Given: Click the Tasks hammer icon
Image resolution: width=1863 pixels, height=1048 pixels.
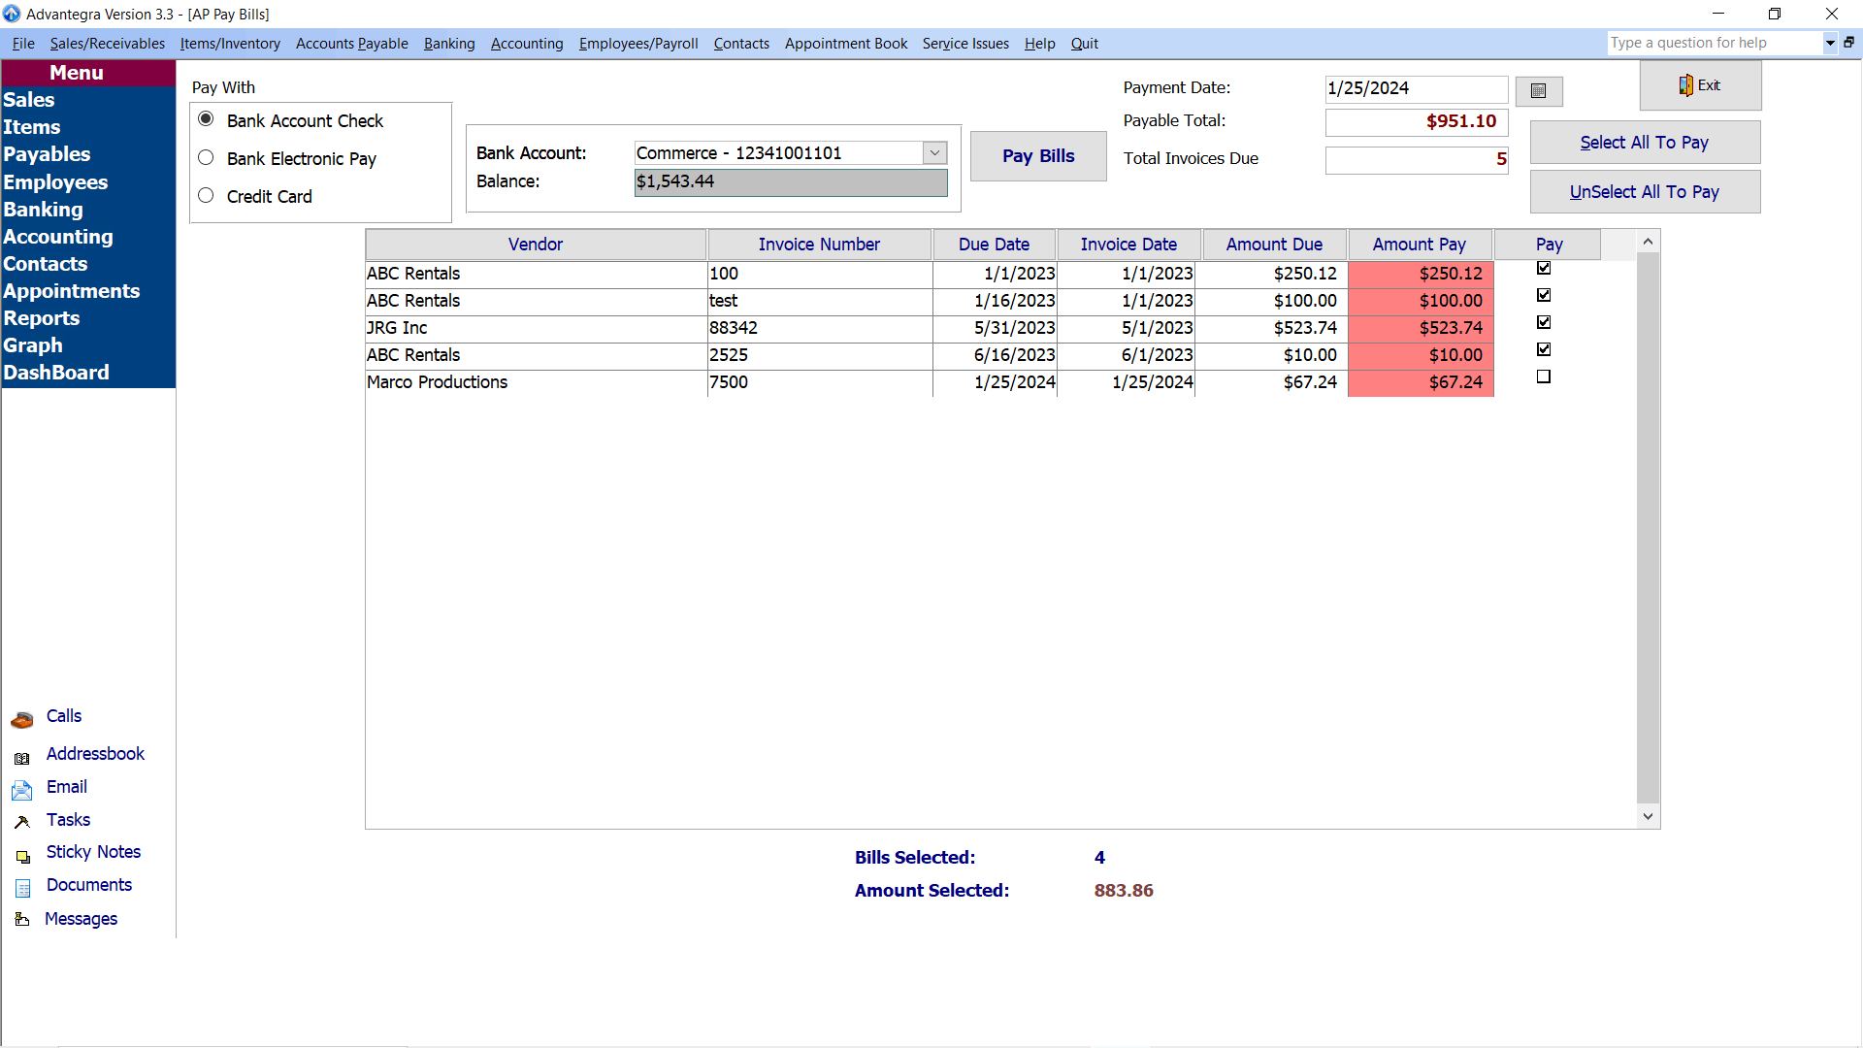Looking at the screenshot, I should [x=21, y=823].
